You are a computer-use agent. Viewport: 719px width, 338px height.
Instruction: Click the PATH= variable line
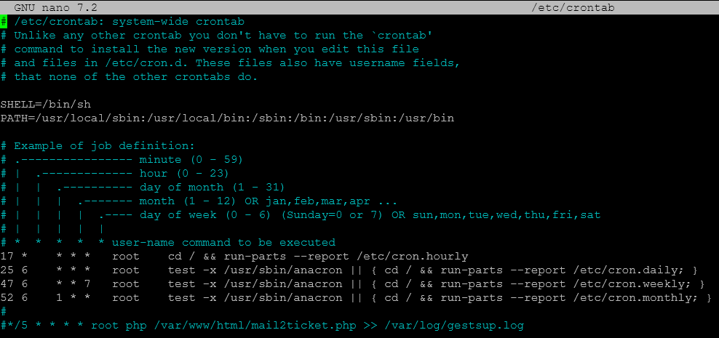click(x=227, y=118)
